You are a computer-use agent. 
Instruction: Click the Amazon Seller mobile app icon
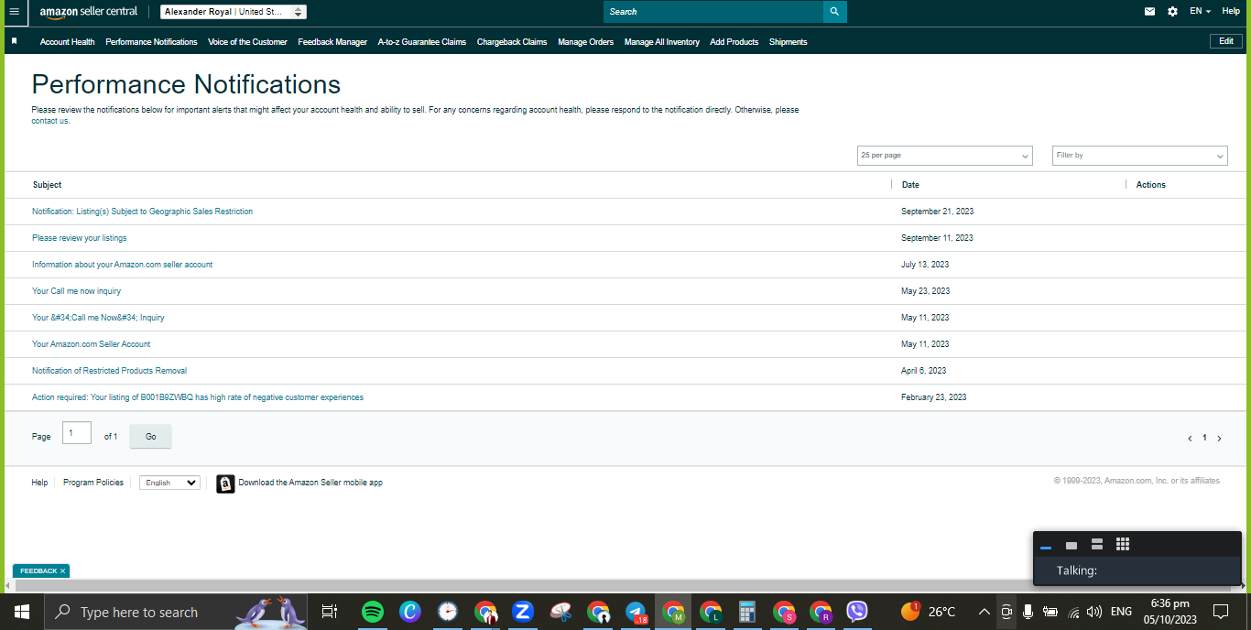pyautogui.click(x=225, y=483)
